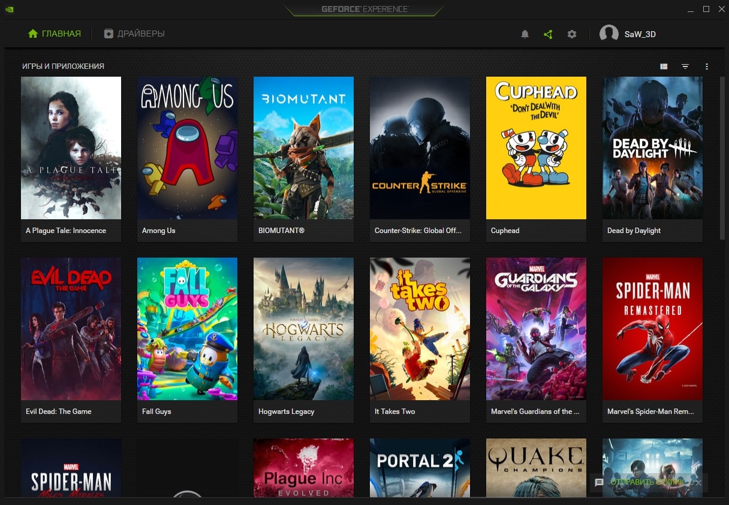Click the green share overlay icon
Viewport: 729px width, 505px height.
(548, 34)
